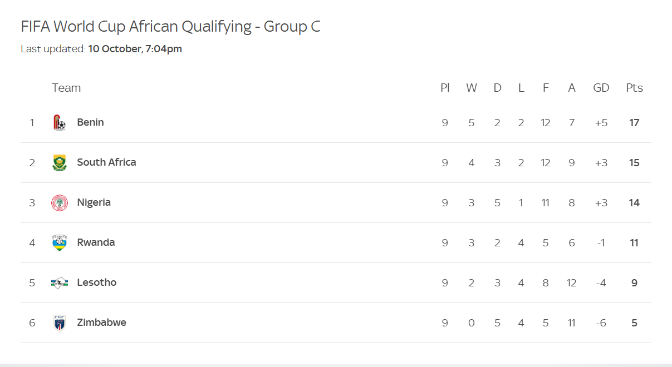Image resolution: width=672 pixels, height=367 pixels.
Task: Click the Team column header
Action: (x=66, y=88)
